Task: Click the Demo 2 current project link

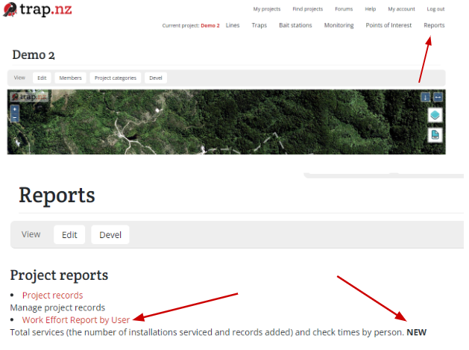Action: tap(210, 25)
